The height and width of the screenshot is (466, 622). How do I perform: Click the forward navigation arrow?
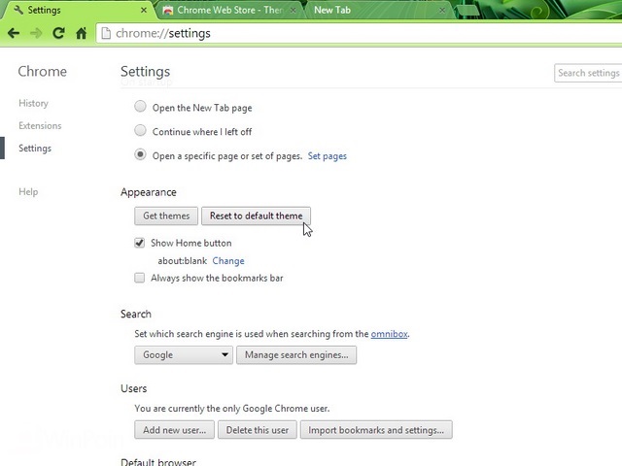click(36, 33)
